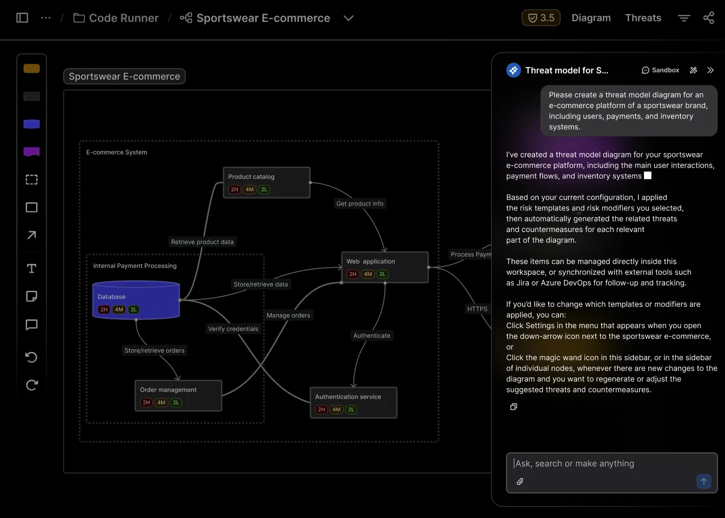Select the blue rounded shape tool
Screen dimensions: 725x518
[32, 124]
